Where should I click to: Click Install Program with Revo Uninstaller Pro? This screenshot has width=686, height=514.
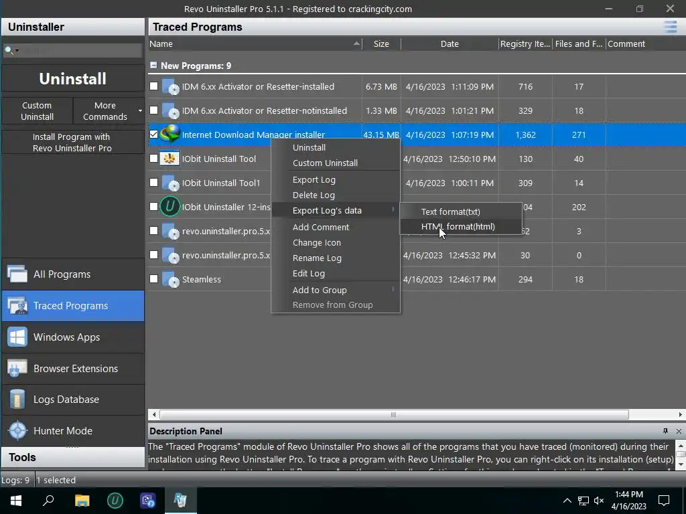(72, 143)
